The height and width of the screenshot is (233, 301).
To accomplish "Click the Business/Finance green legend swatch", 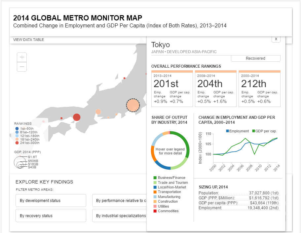I will (155, 178).
